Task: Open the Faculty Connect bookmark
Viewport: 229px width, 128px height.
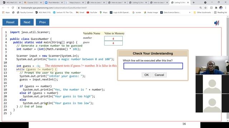Action: coord(25,12)
